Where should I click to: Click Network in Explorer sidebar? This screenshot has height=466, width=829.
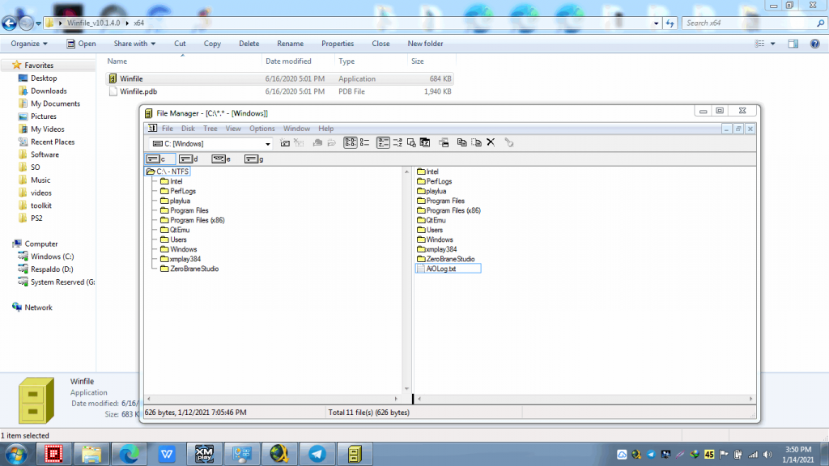(38, 307)
